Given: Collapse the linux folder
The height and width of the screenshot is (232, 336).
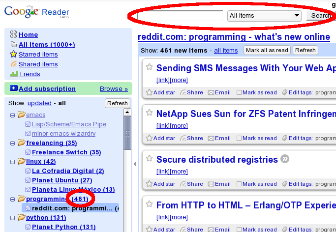Looking at the screenshot, I should tap(13, 162).
